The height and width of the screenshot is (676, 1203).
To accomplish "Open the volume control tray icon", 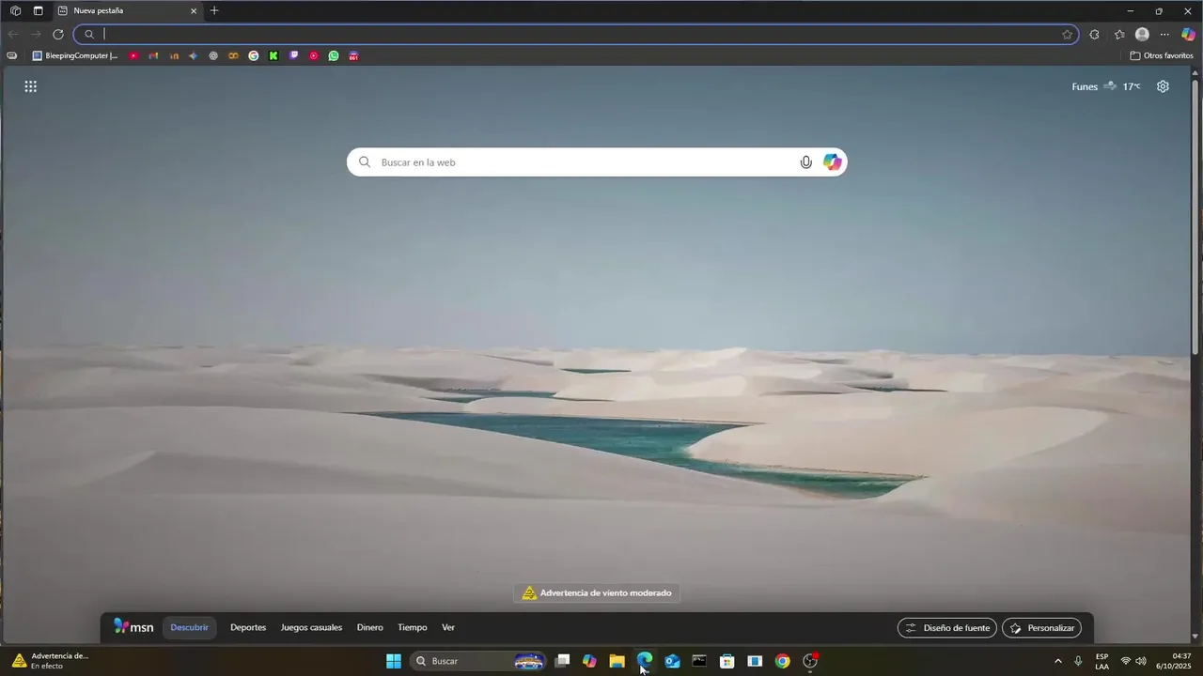I will tap(1141, 661).
